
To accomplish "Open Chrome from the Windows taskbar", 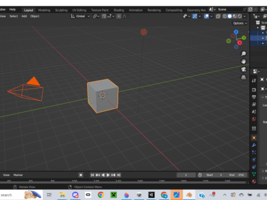I will pyautogui.click(x=101, y=195).
